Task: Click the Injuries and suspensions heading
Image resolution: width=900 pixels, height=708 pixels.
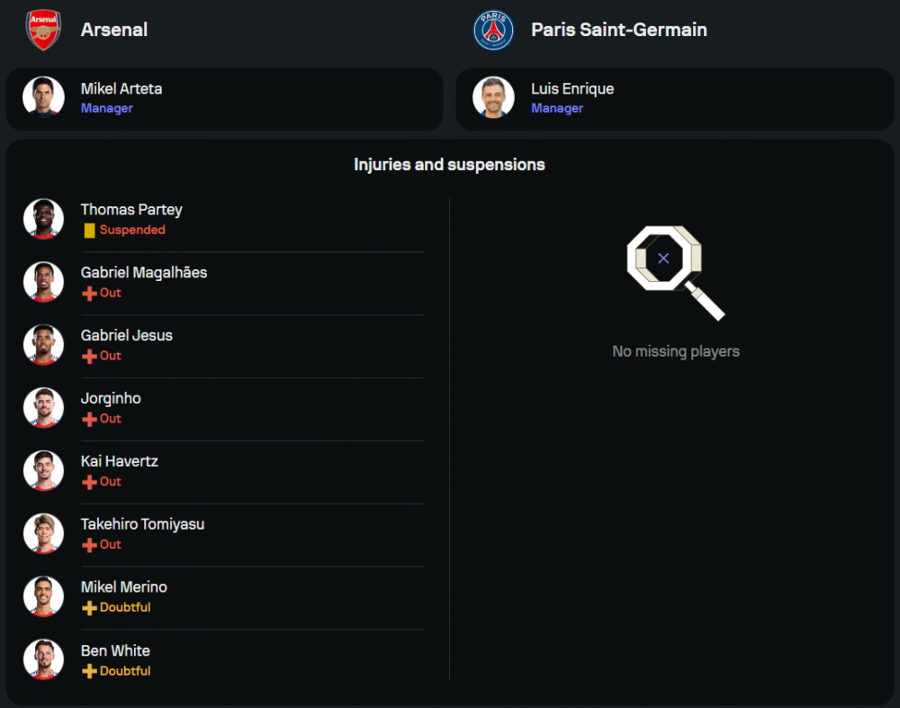Action: point(449,165)
